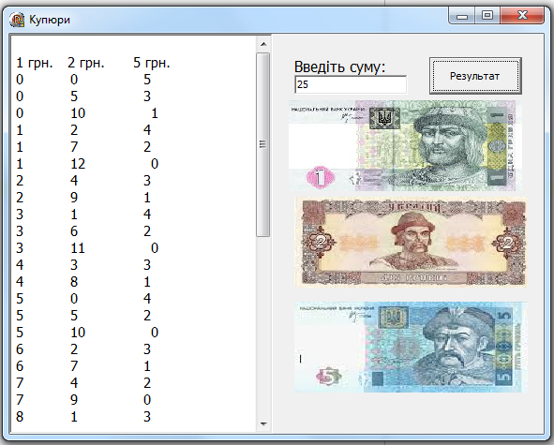This screenshot has width=554, height=445.
Task: Click the result row 1 12 0
Action: (87, 164)
